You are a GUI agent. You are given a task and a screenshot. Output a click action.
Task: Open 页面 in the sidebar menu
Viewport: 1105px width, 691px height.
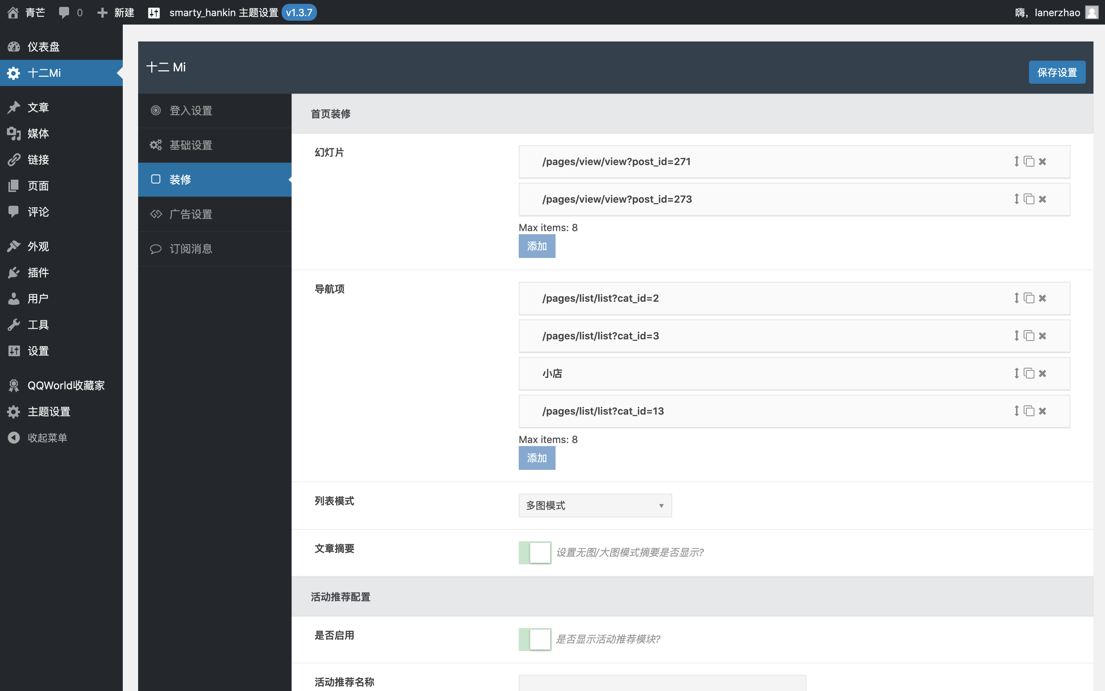[61, 185]
